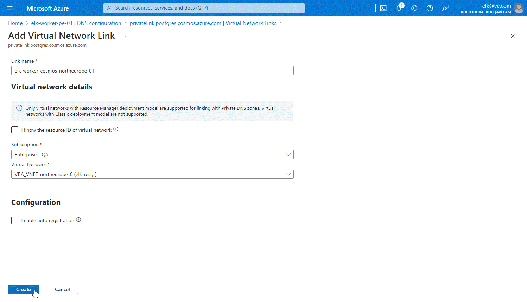Click the 'Subscription' field label
The height and width of the screenshot is (302, 527).
tap(25, 145)
